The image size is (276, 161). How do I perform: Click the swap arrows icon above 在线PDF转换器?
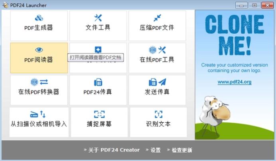click(44, 82)
